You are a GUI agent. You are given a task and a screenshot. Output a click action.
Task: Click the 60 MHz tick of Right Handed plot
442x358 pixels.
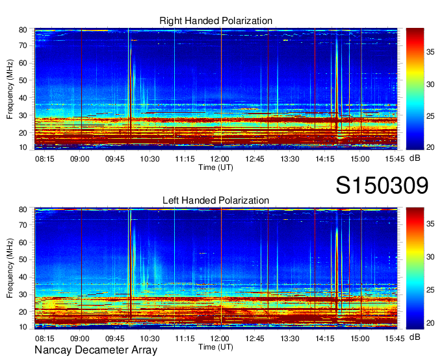[x=23, y=63]
